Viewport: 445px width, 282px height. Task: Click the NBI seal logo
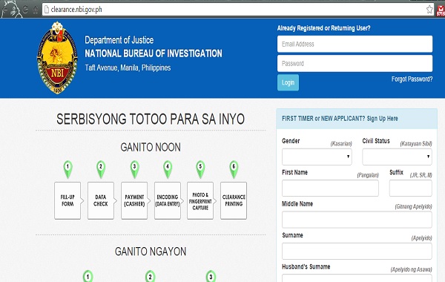57,58
